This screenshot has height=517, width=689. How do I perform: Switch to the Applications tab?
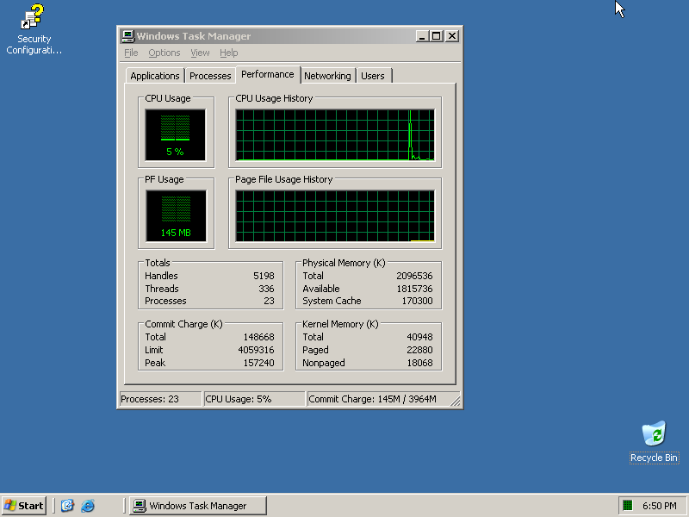(x=155, y=76)
